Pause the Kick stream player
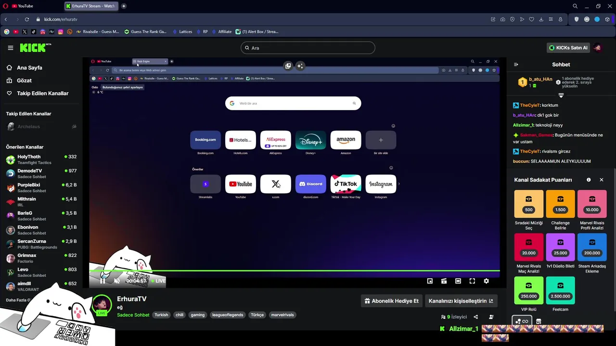616x346 pixels. click(103, 281)
